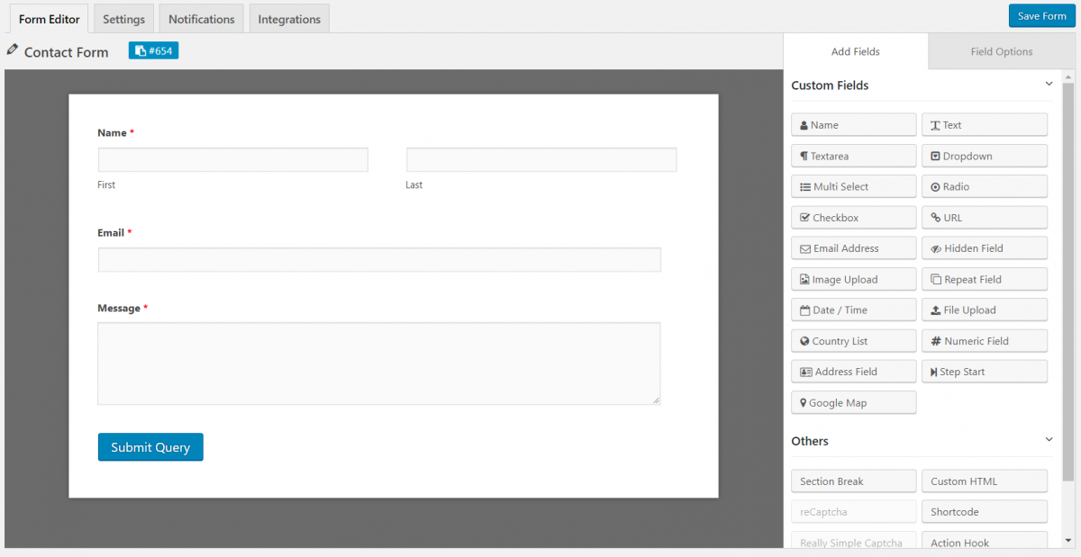Add a Dropdown field to the form

click(x=984, y=156)
